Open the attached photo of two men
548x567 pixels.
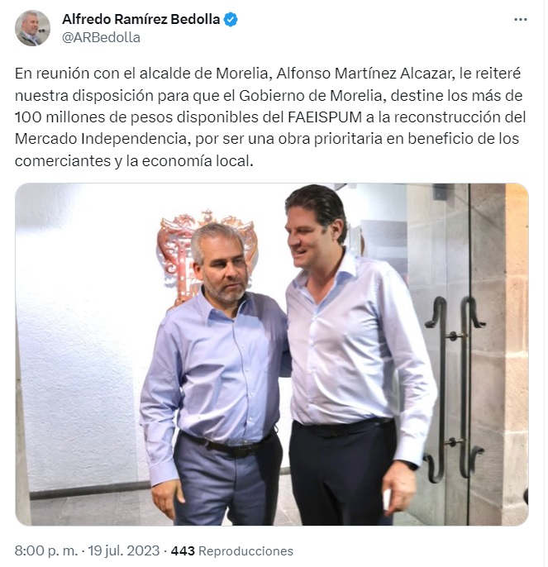tap(272, 355)
